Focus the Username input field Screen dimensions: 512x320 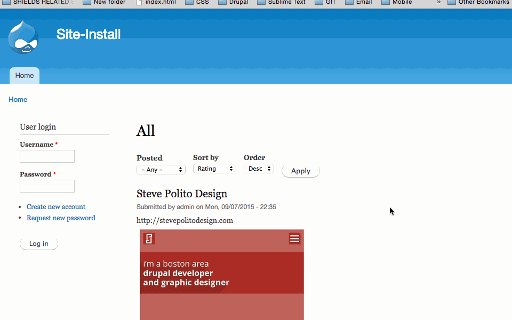point(47,156)
